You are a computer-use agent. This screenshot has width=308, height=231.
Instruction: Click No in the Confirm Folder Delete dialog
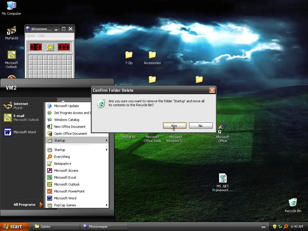(x=201, y=126)
